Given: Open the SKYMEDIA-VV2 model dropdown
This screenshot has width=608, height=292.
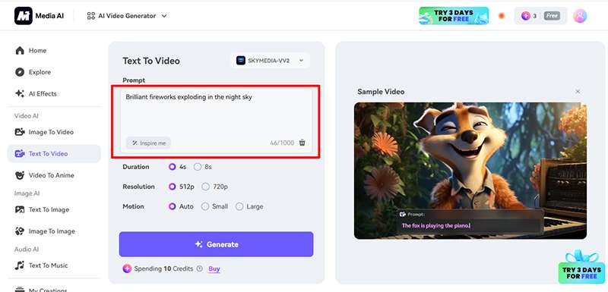Looking at the screenshot, I should (x=271, y=61).
